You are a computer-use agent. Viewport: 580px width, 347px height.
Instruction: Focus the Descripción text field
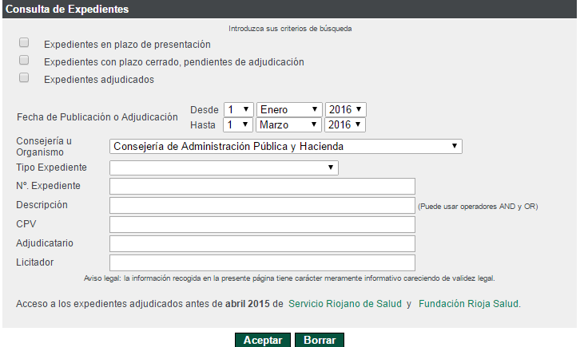pos(262,205)
